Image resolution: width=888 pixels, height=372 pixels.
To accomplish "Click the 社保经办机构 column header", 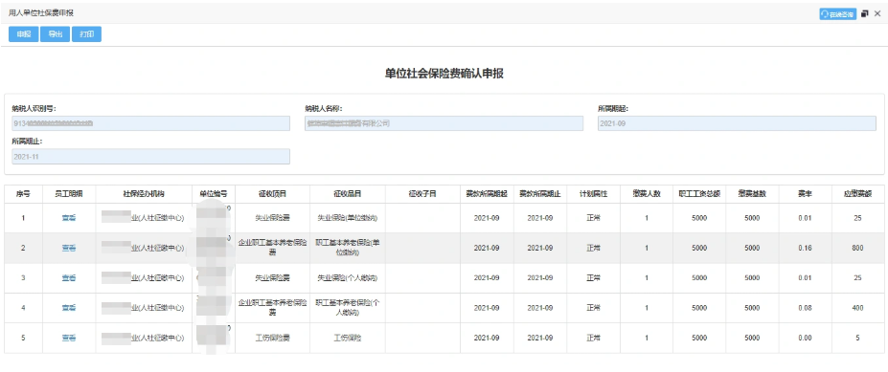I will coord(144,194).
